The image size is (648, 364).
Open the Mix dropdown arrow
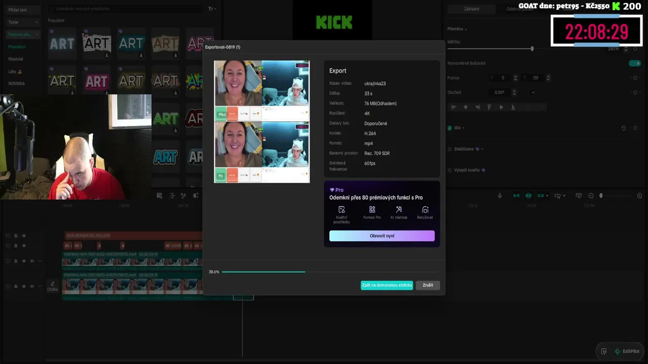pyautogui.click(x=463, y=128)
